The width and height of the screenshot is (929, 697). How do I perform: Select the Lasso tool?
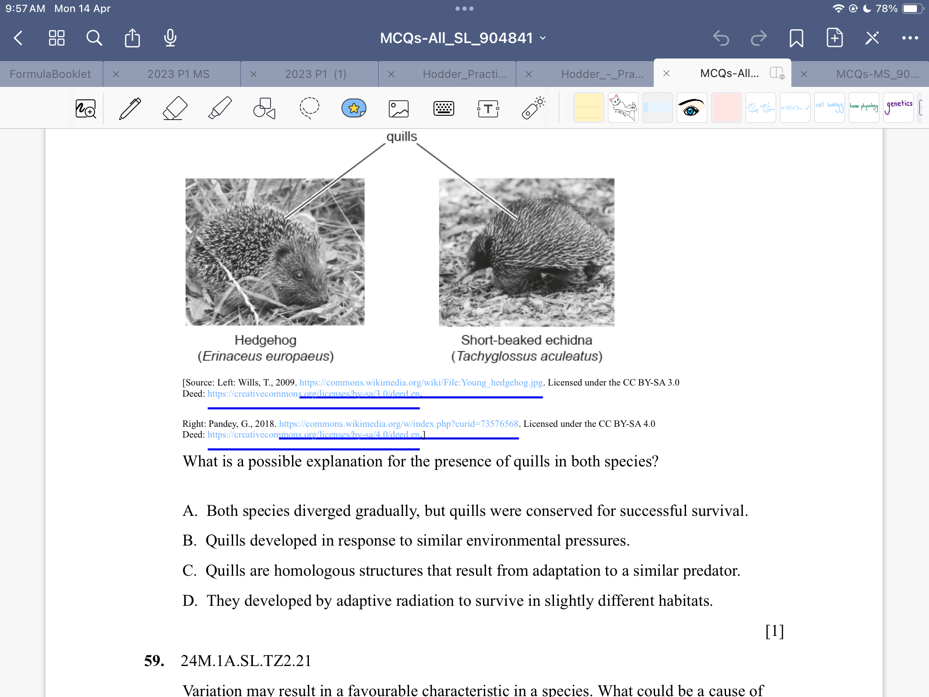click(309, 108)
